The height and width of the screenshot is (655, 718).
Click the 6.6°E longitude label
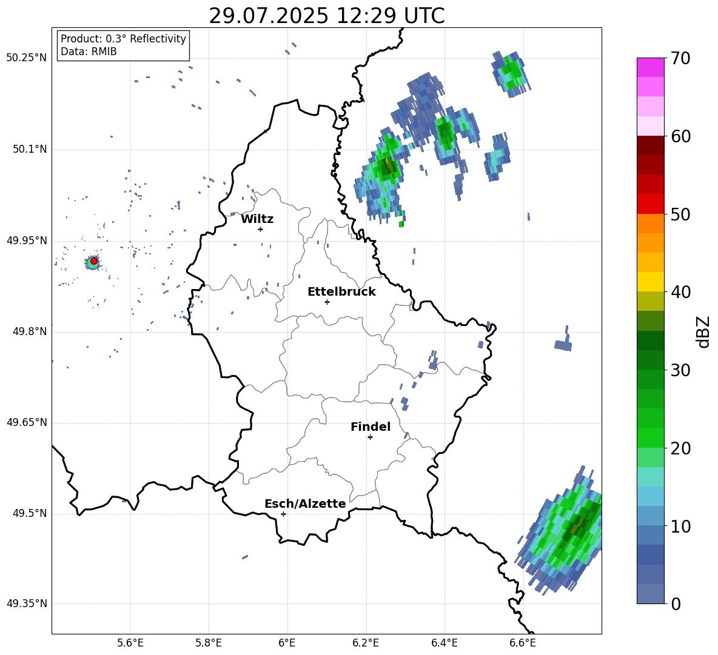pos(523,643)
